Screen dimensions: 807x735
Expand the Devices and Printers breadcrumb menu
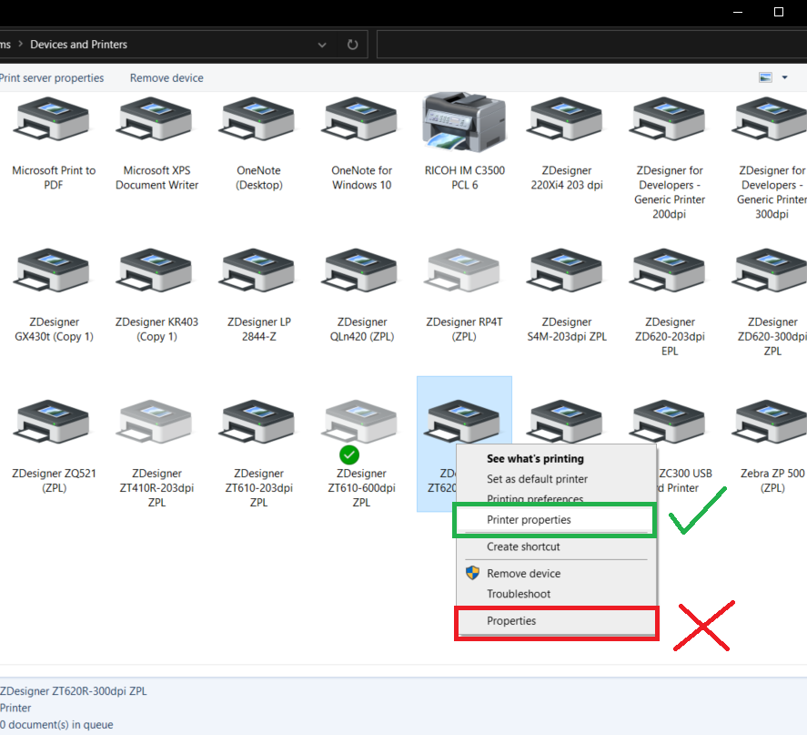click(79, 44)
